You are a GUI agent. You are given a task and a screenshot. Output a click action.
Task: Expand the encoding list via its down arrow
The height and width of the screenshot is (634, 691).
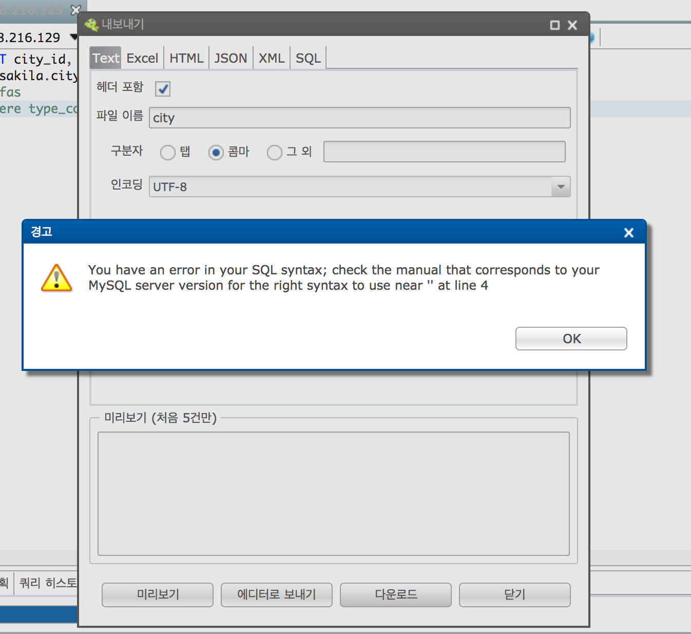point(560,187)
